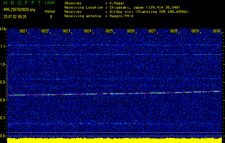
Task: Click the 0024 time marker
Action: click(88, 31)
